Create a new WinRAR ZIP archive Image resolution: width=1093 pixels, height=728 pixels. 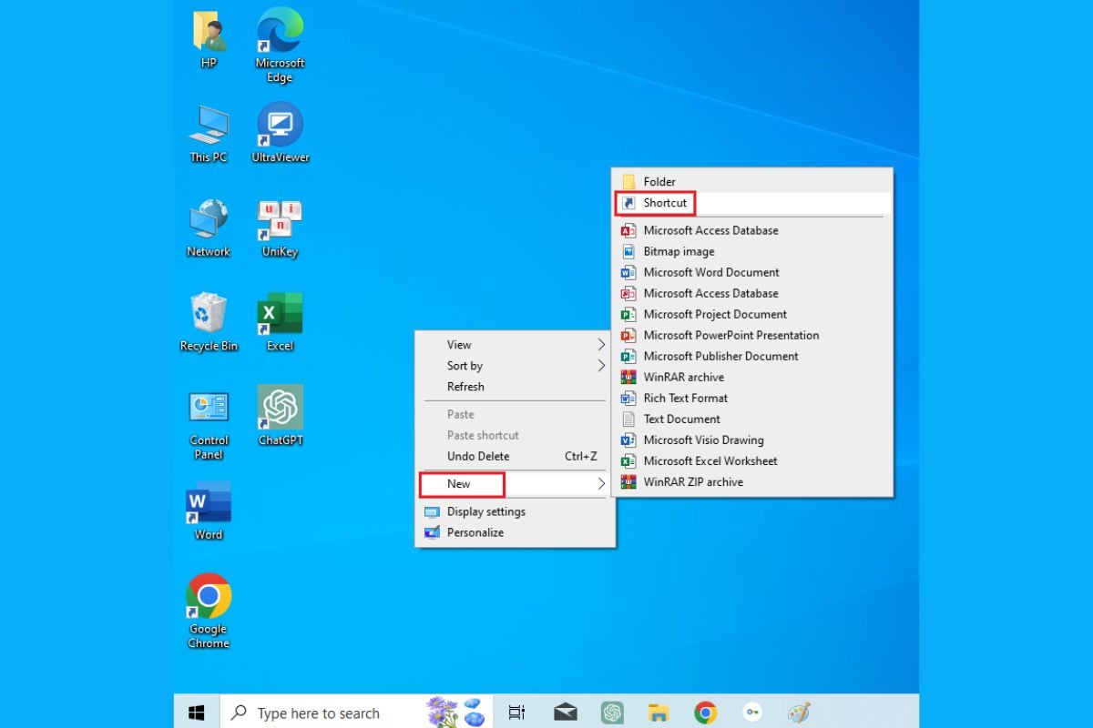pyautogui.click(x=752, y=481)
